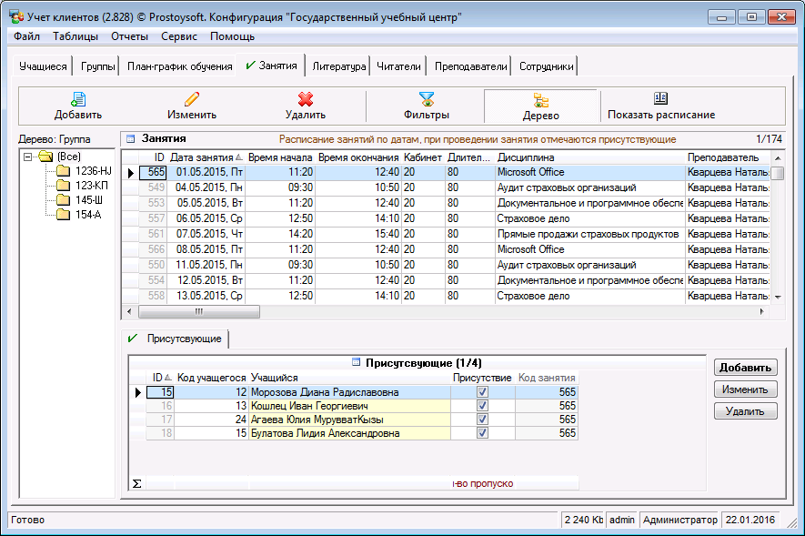Open the Отчеты menu
Image resolution: width=805 pixels, height=536 pixels.
click(129, 36)
